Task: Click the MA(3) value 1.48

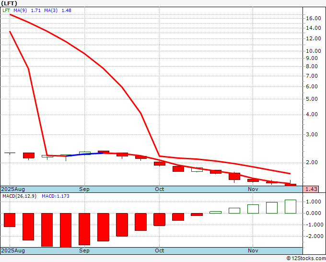Action: tap(66, 11)
